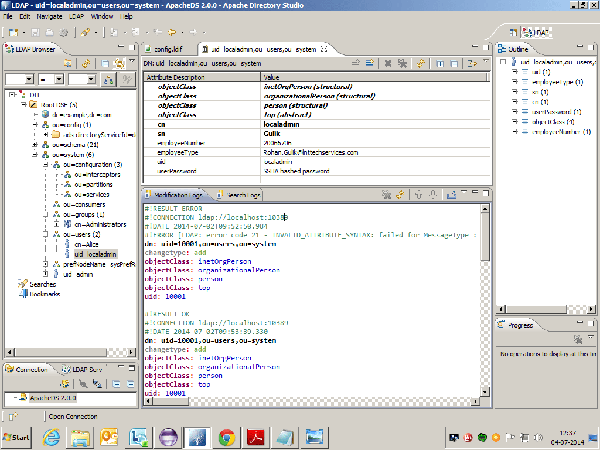Reload the localadmin entry attributes
Viewport: 600px width, 450px height.
[x=420, y=63]
